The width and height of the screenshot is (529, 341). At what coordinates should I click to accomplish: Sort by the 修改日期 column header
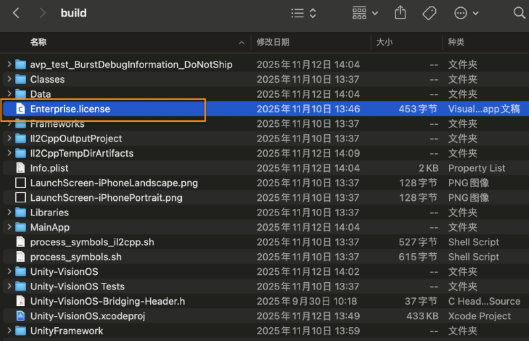[273, 42]
